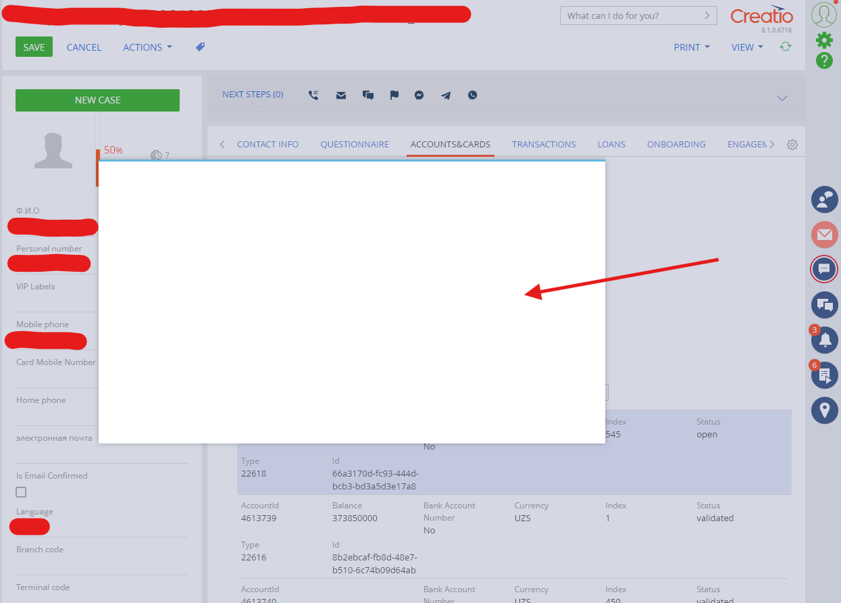Image resolution: width=841 pixels, height=603 pixels.
Task: Click the email envelope icon in Next Steps
Action: click(x=341, y=95)
